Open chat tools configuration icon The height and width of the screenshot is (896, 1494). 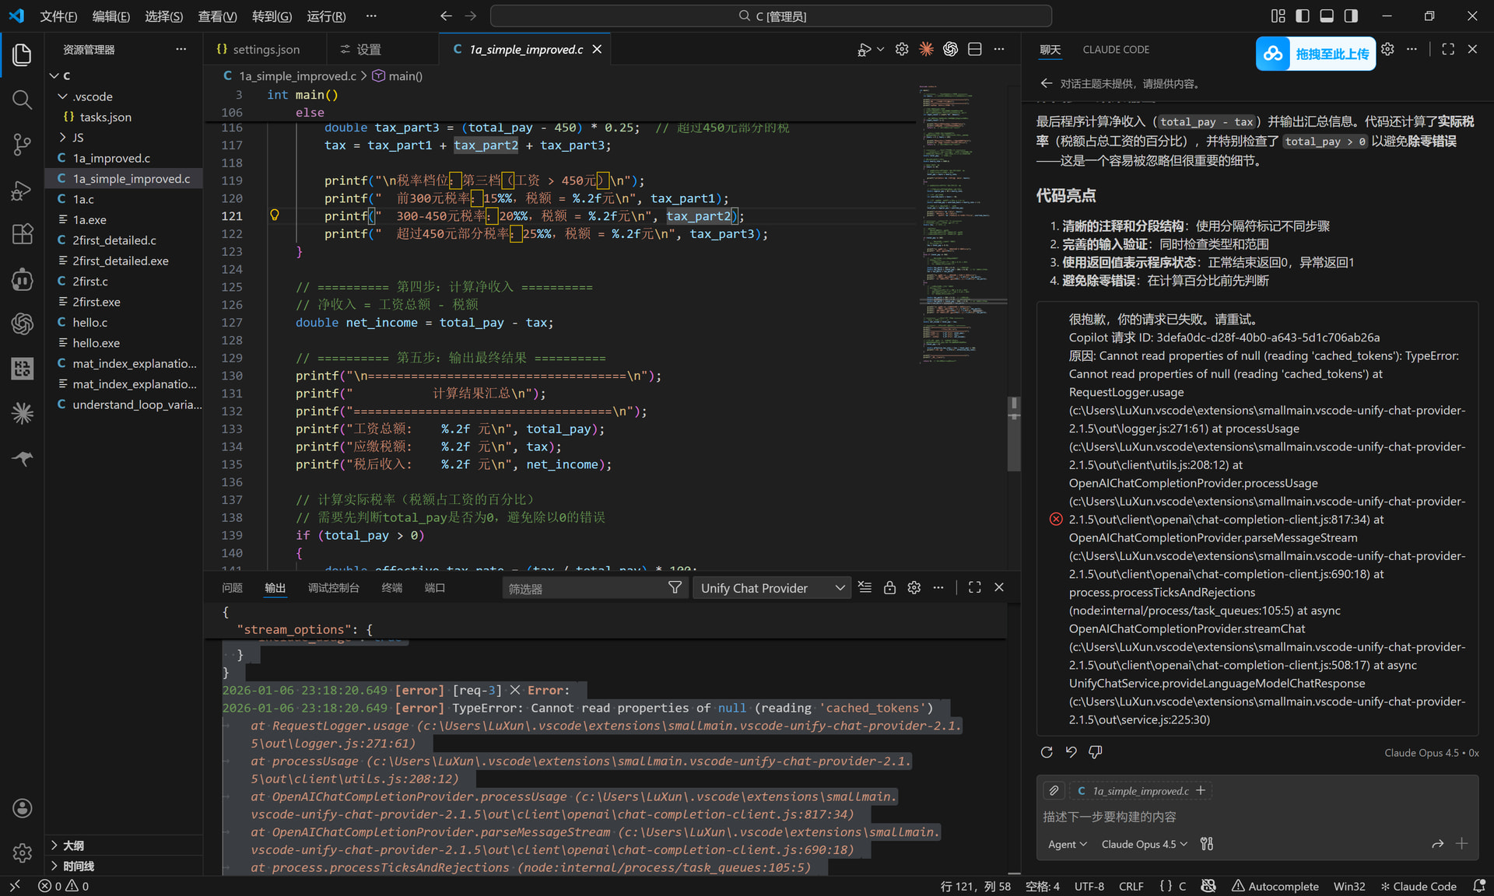click(x=1207, y=844)
